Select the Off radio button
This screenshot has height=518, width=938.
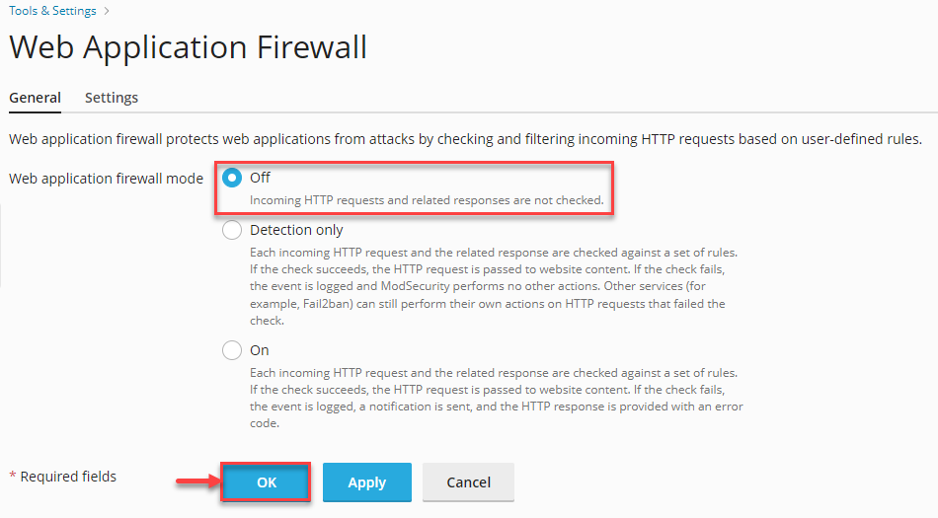pos(232,179)
